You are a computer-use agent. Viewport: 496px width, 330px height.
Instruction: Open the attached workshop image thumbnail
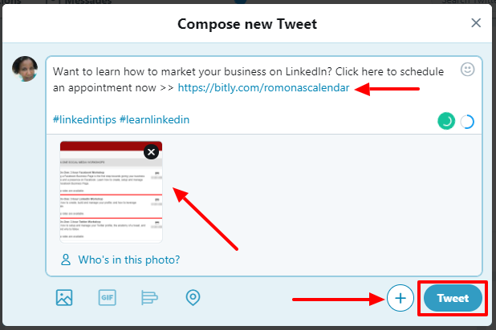[111, 192]
